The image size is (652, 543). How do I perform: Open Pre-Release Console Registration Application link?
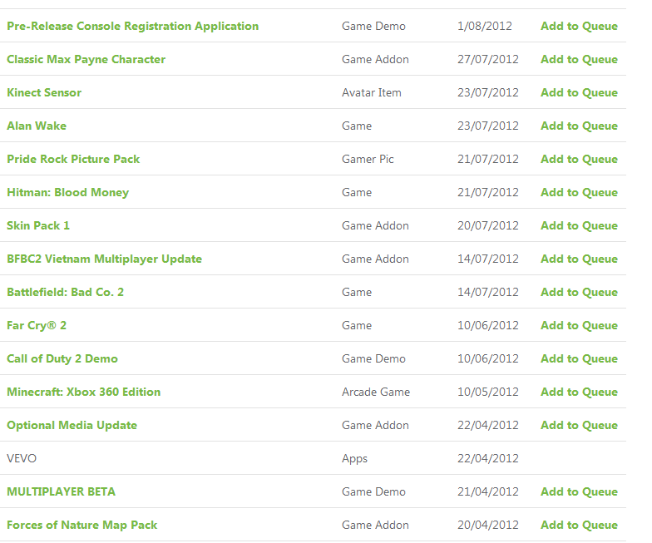pyautogui.click(x=133, y=27)
